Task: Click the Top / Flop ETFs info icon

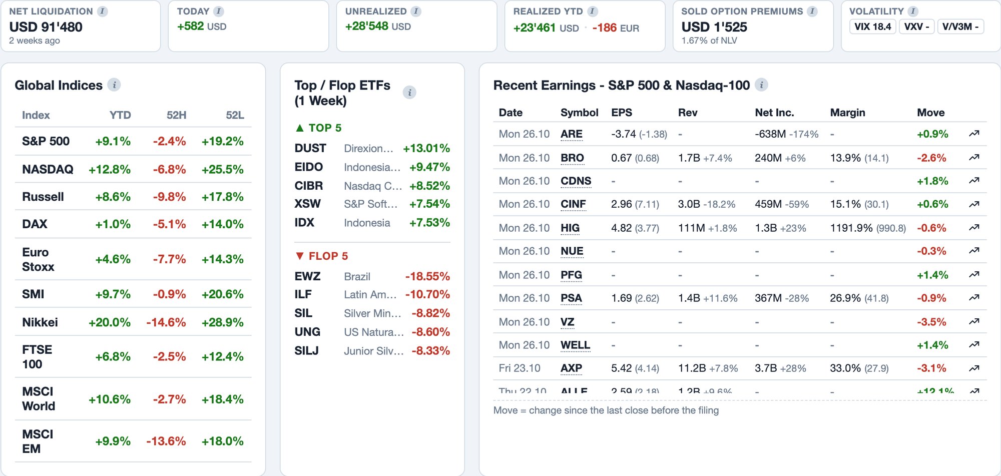Action: tap(409, 93)
